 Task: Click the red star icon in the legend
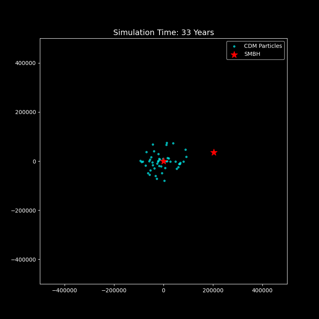click(234, 54)
